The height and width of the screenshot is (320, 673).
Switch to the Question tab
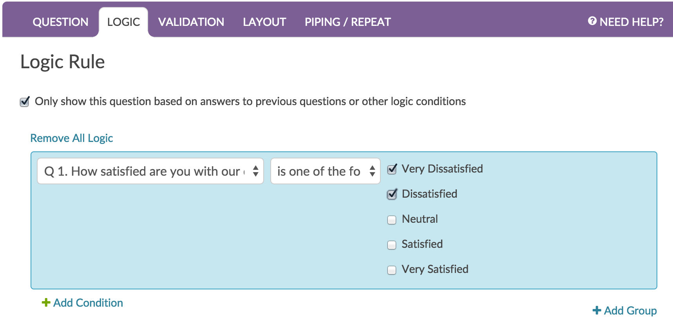[x=60, y=22]
